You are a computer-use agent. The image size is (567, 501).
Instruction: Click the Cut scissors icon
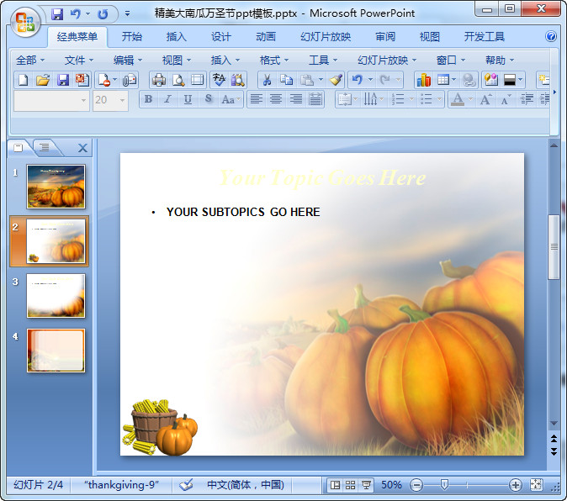pos(267,80)
